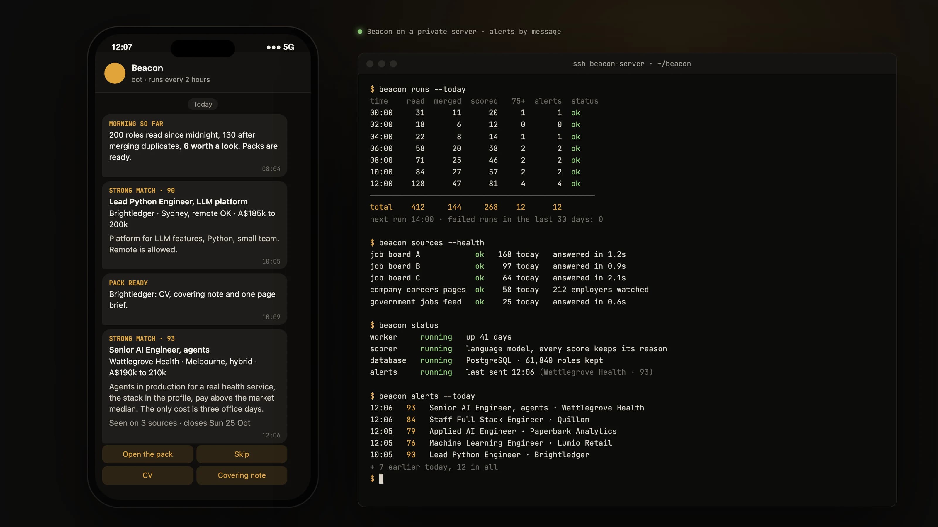Tap the Beacon chat title
The width and height of the screenshot is (938, 527).
click(147, 68)
